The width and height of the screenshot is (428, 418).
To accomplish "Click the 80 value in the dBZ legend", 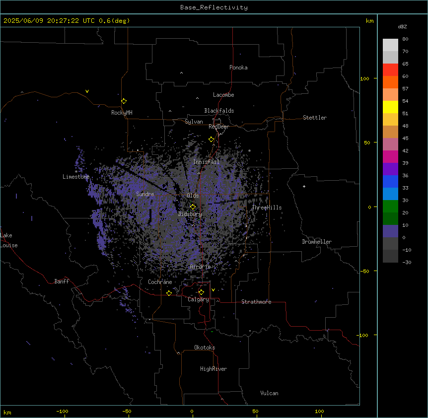I will (x=405, y=39).
